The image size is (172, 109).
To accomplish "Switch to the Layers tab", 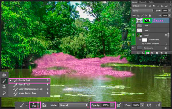I will (x=134, y=2).
